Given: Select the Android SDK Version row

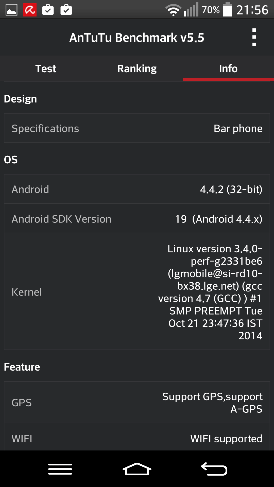Looking at the screenshot, I should [137, 219].
